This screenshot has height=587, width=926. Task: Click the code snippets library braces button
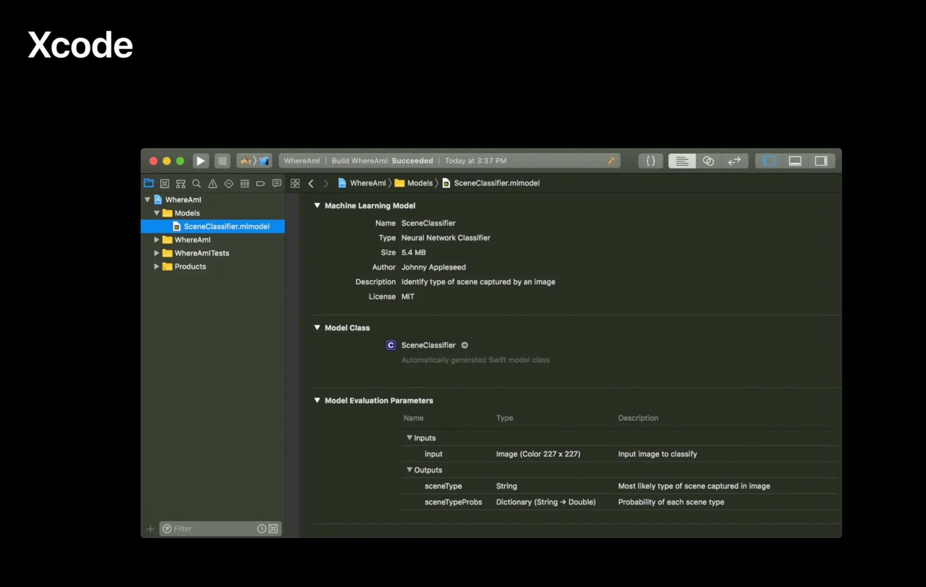pos(651,161)
